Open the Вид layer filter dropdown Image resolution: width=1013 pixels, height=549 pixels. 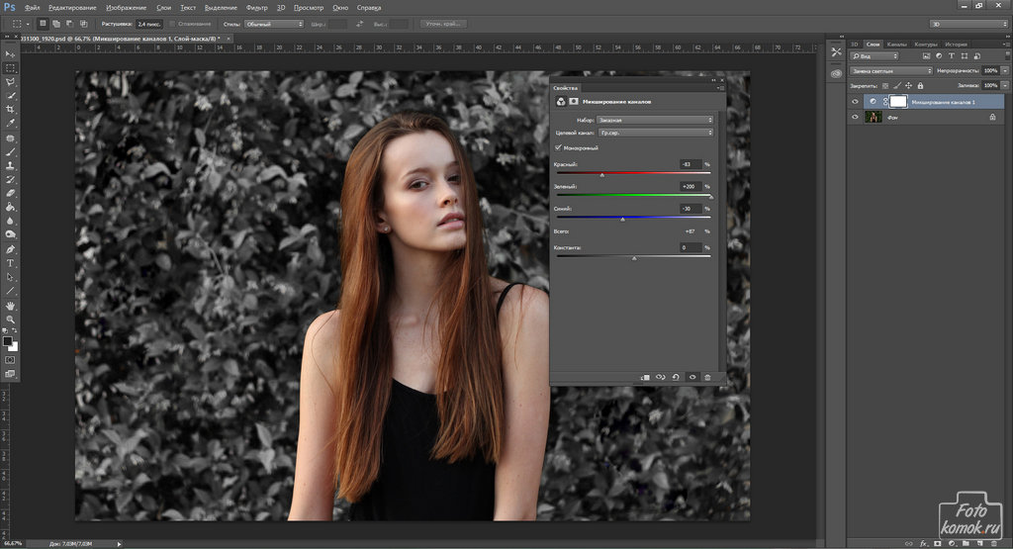click(875, 56)
